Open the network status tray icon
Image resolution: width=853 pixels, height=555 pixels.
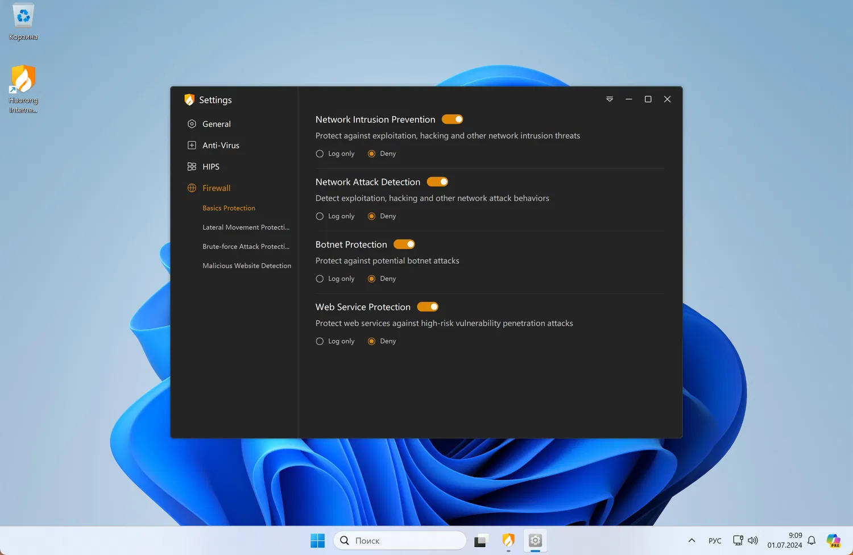738,541
